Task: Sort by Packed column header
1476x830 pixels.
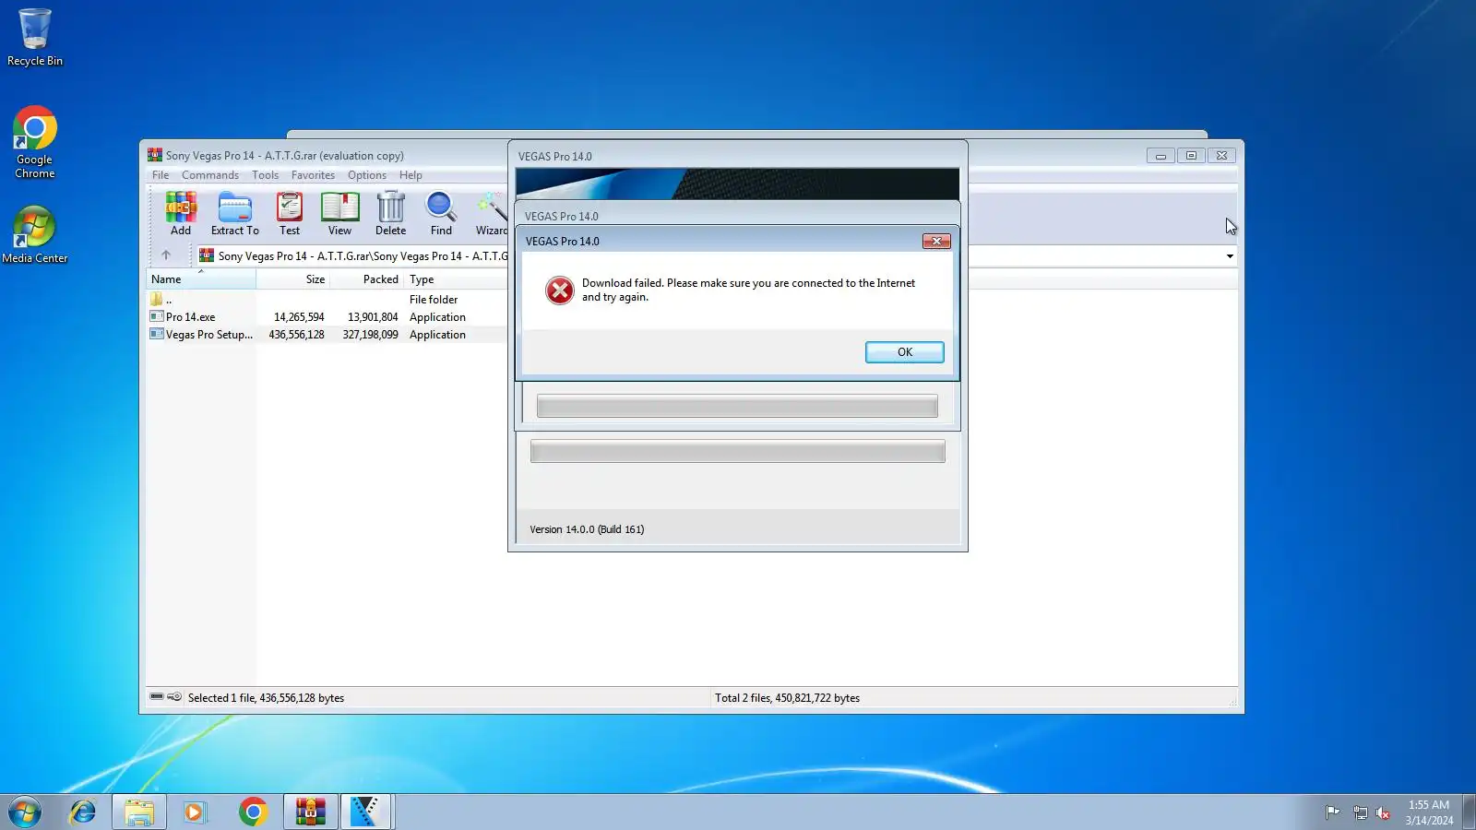Action: tap(367, 279)
